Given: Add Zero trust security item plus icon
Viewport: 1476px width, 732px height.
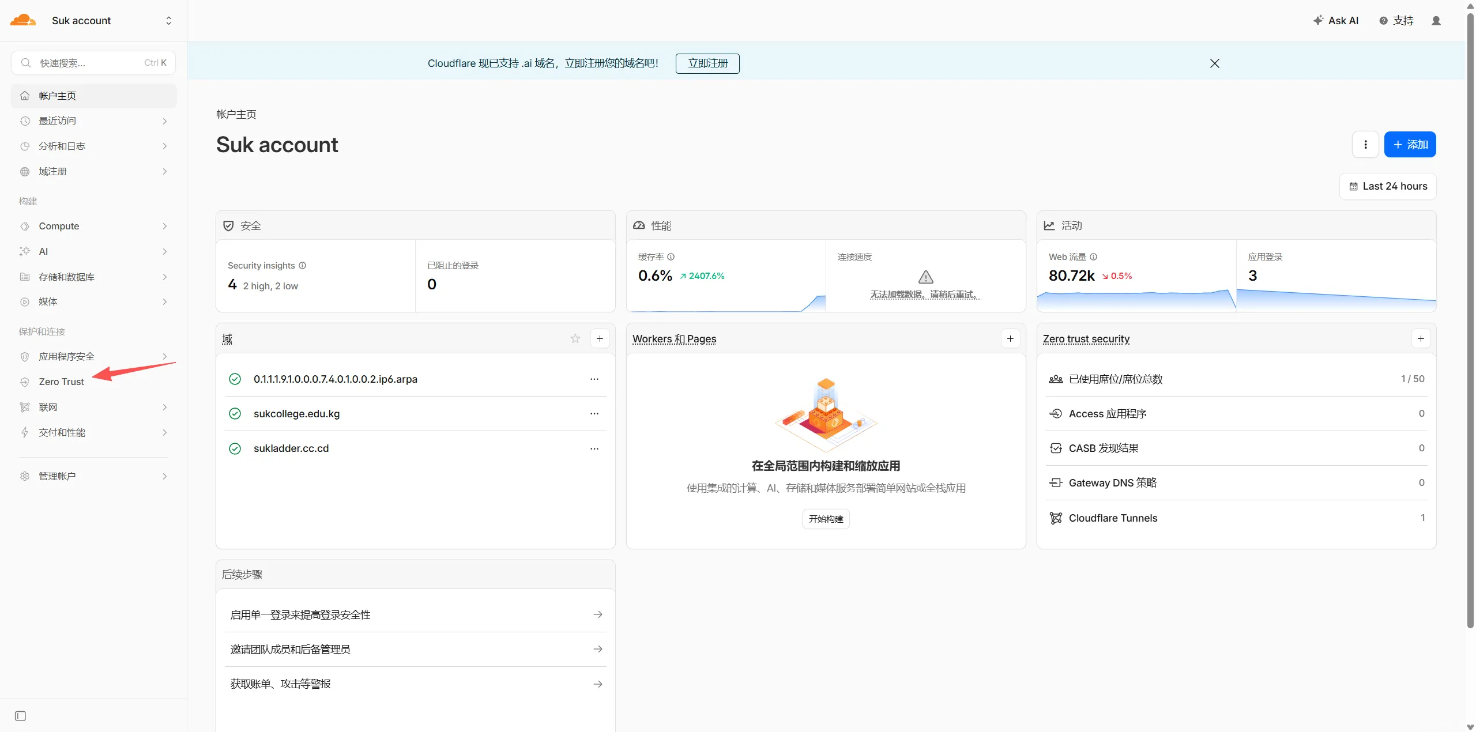Looking at the screenshot, I should coord(1421,338).
